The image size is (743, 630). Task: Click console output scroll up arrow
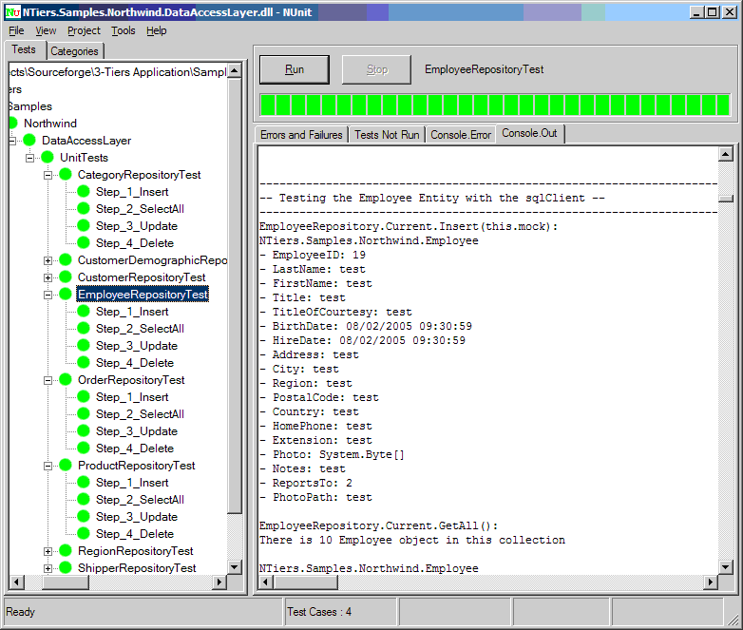tap(726, 154)
